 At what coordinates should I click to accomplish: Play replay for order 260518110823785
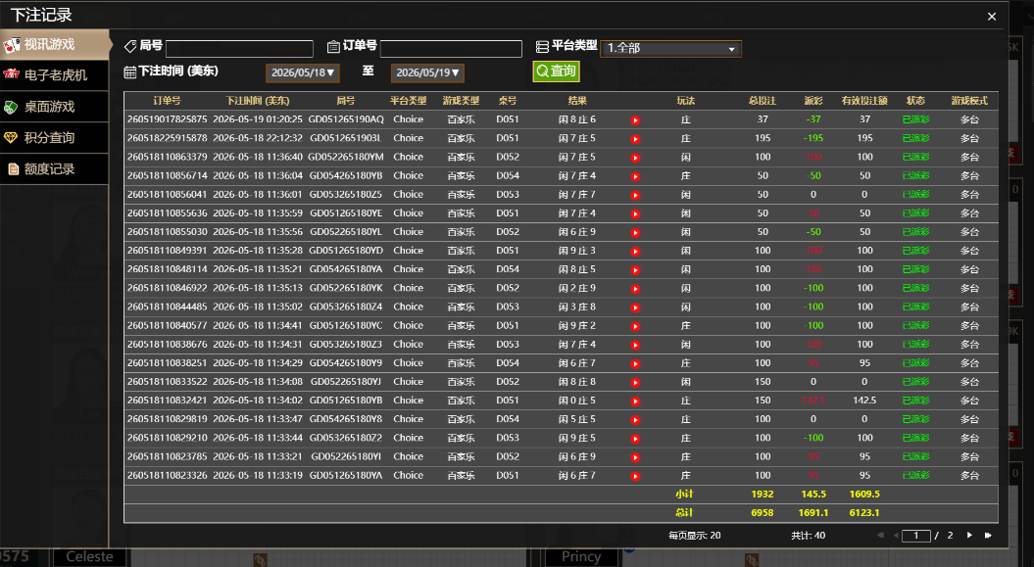tap(635, 457)
